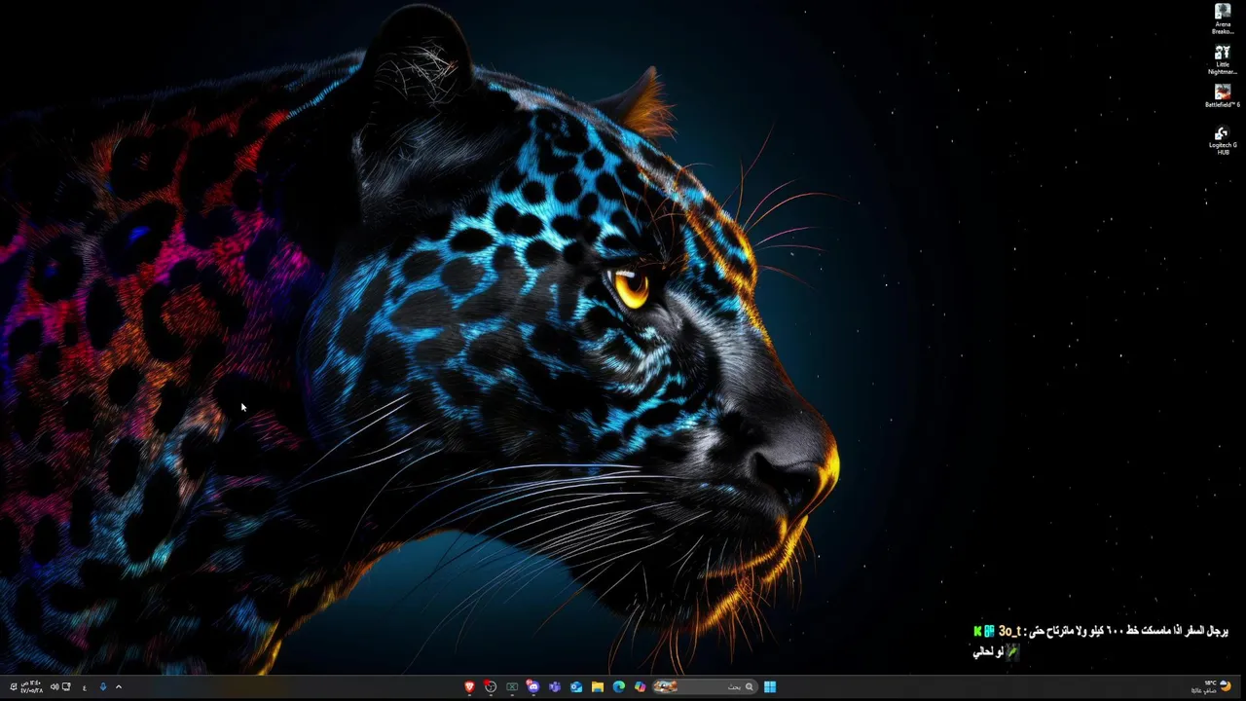Show hidden system tray icons
The width and height of the screenshot is (1246, 701).
119,686
